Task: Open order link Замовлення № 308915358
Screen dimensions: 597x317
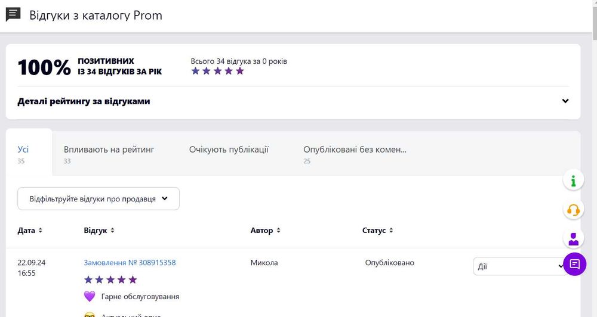Action: click(x=130, y=263)
